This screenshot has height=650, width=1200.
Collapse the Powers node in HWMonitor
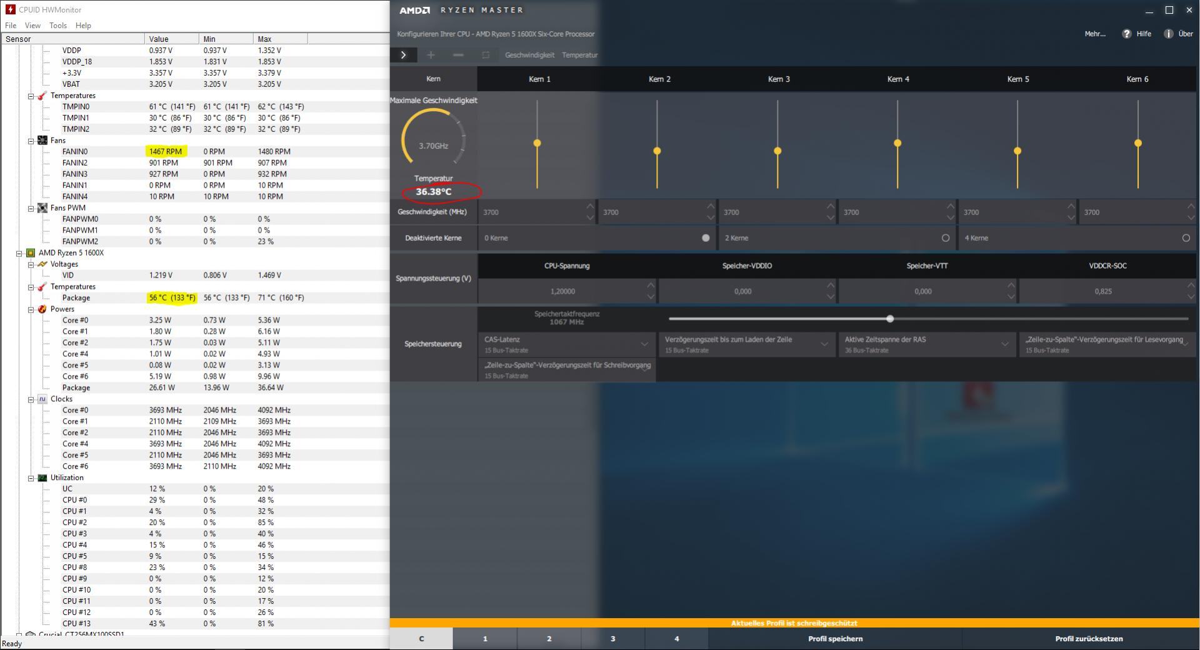click(31, 309)
